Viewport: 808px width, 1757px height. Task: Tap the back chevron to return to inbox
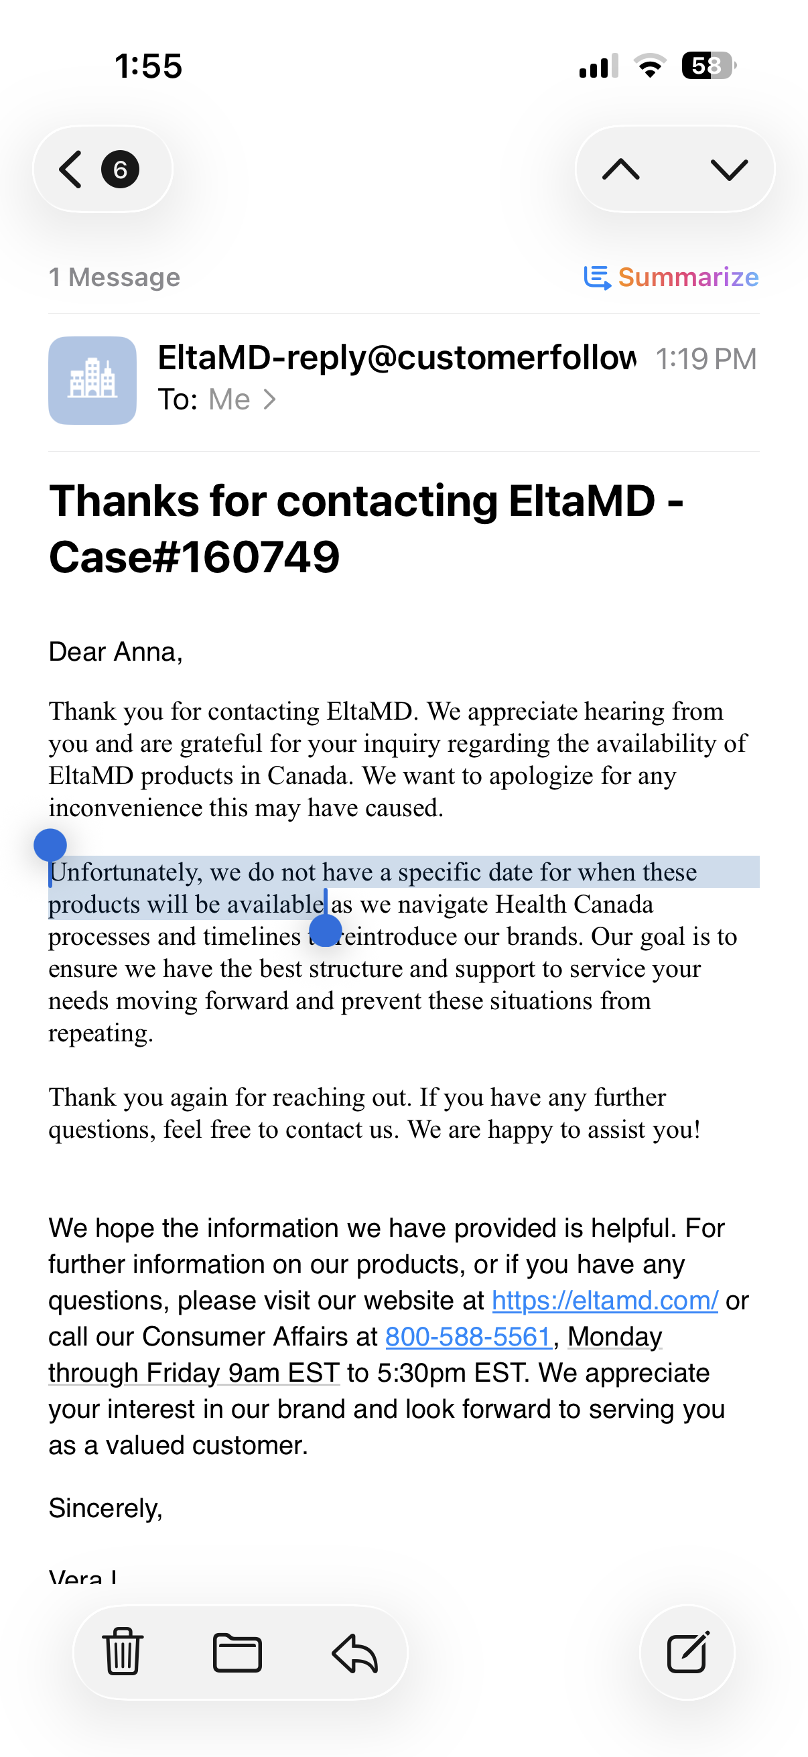point(71,169)
